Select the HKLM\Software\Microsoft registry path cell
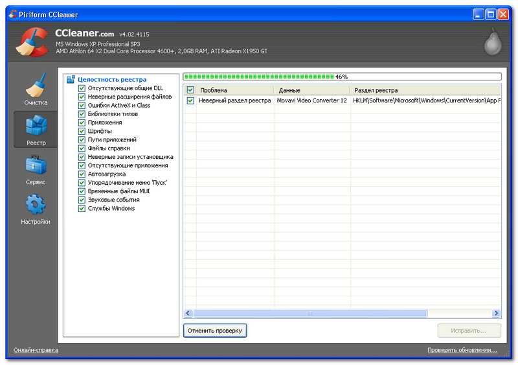 pos(427,100)
